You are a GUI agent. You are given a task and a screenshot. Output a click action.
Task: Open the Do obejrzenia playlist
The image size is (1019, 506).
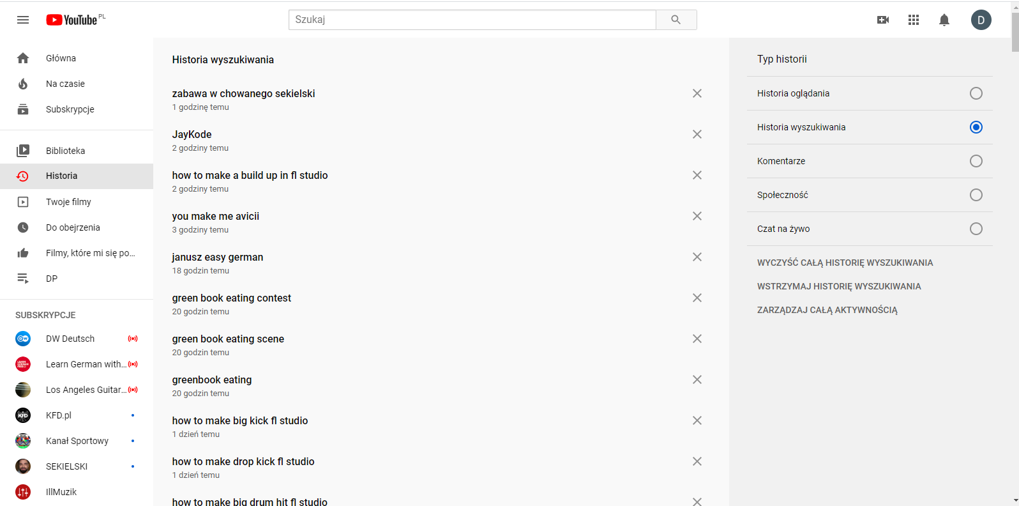pos(73,227)
